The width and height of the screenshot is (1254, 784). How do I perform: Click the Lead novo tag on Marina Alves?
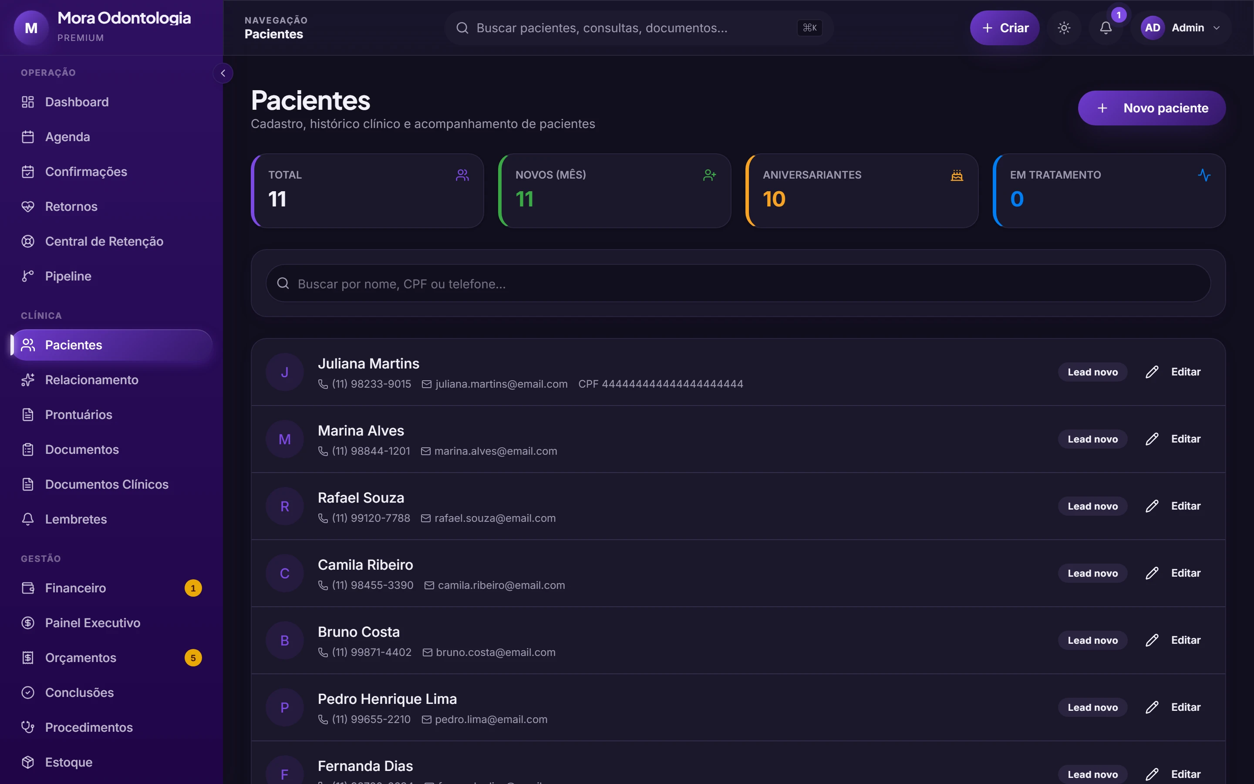click(x=1092, y=439)
